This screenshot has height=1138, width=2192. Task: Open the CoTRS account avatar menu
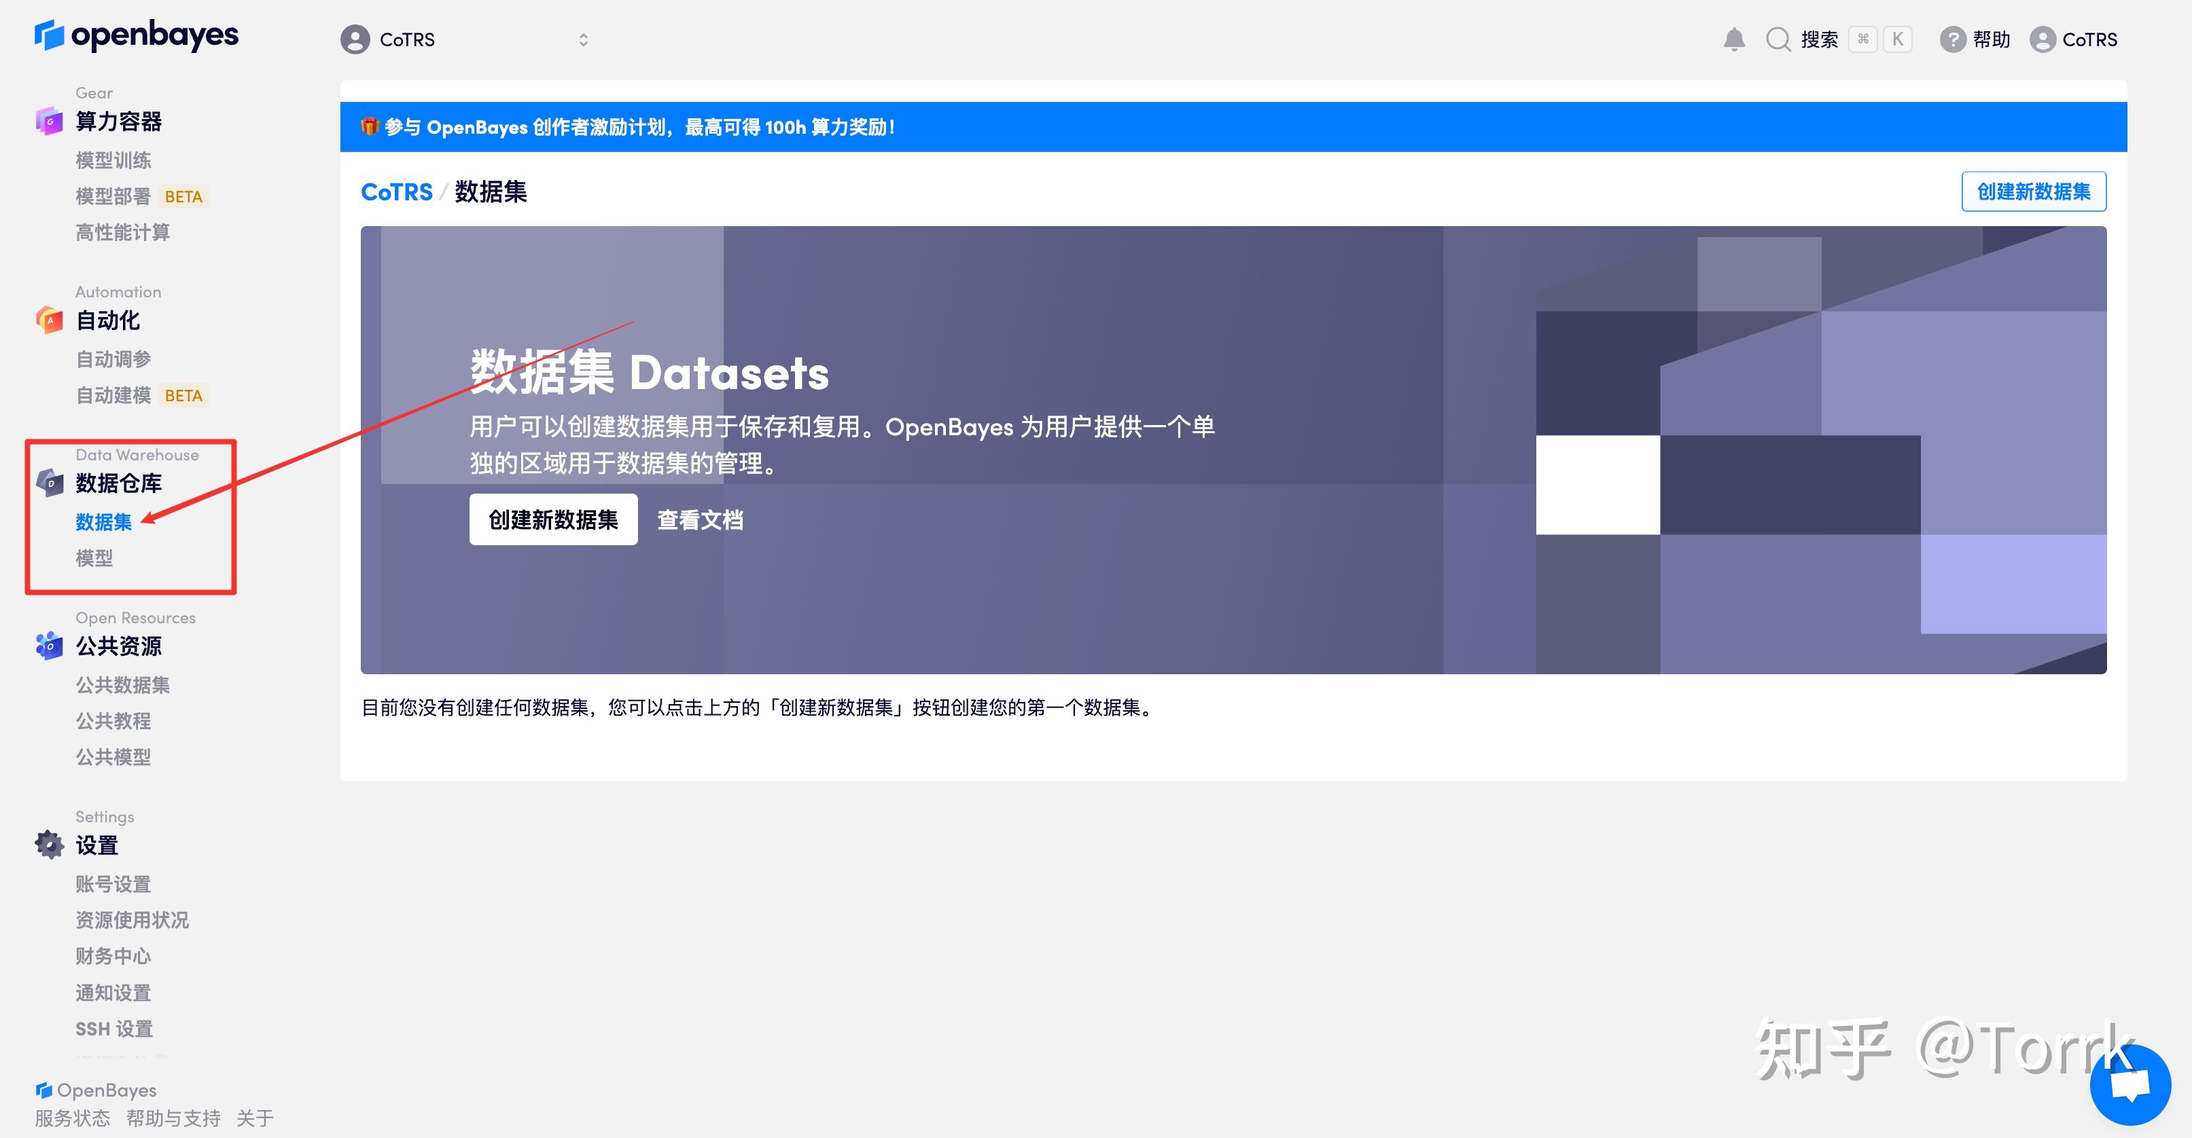[x=2045, y=39]
